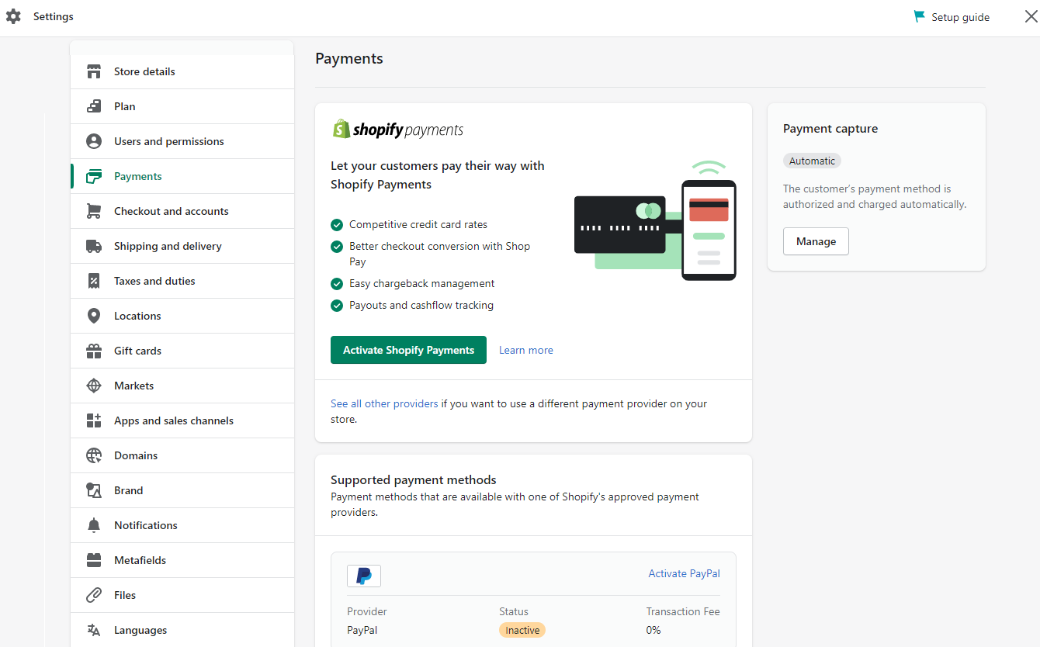Open Languages settings
This screenshot has width=1040, height=647.
tap(182, 630)
